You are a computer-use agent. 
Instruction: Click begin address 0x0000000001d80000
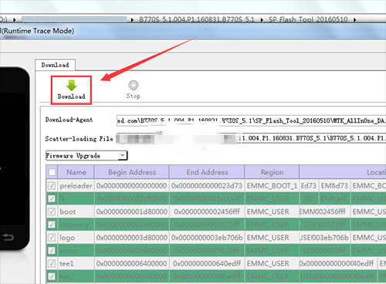(x=131, y=211)
